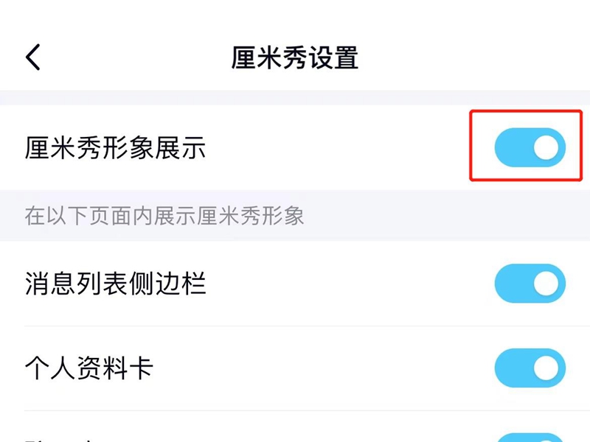Toggle the partially visible bottom switch
This screenshot has width=590, height=442.
[x=530, y=437]
